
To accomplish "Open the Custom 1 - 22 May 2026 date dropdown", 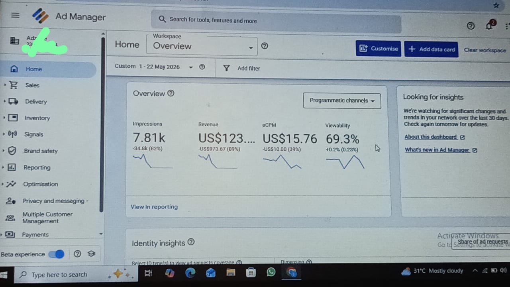I will pos(154,67).
